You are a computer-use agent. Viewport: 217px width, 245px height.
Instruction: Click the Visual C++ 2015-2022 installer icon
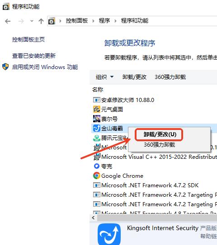pyautogui.click(x=97, y=157)
